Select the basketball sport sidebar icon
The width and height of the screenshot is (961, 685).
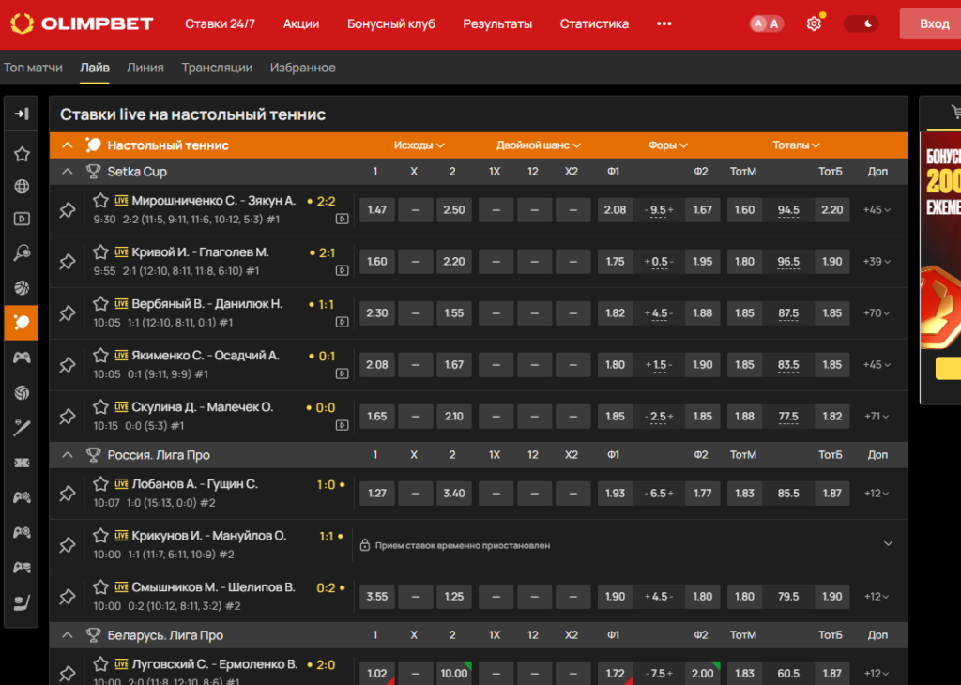pos(22,287)
